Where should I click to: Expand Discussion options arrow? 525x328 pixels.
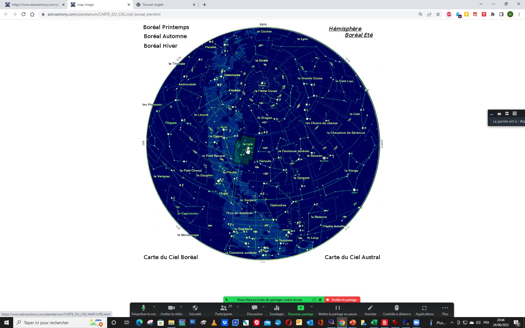click(264, 307)
